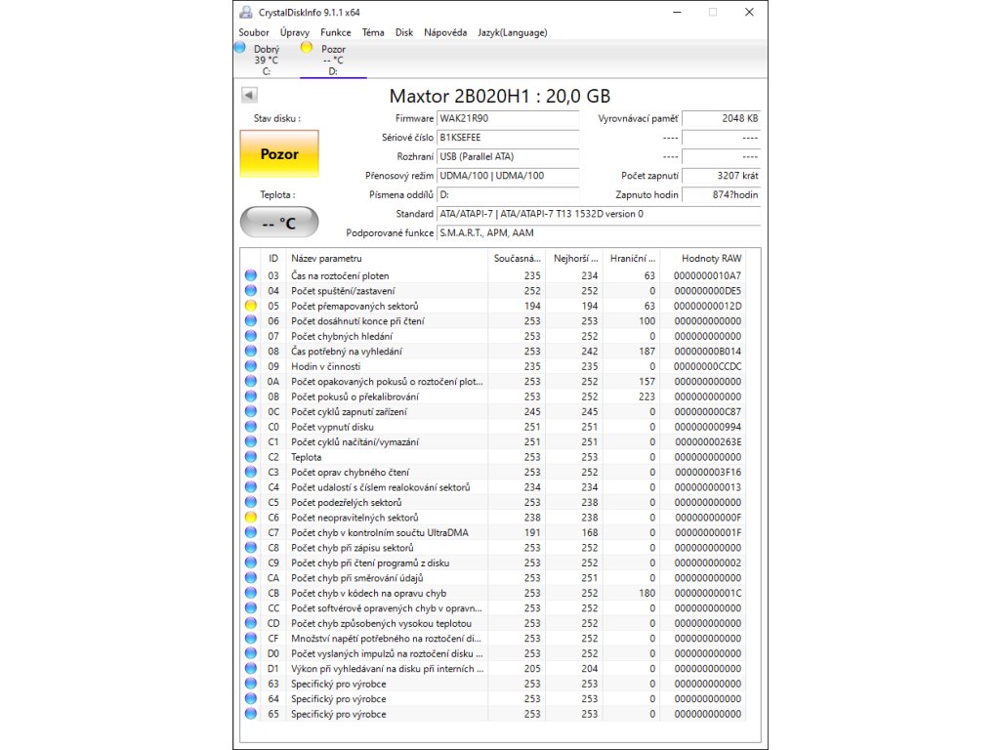Open the Soubor menu
Viewport: 1000px width, 750px height.
coord(254,32)
